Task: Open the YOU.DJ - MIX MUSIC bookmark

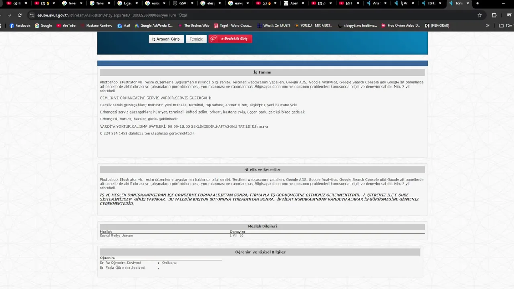Action: 314,26
